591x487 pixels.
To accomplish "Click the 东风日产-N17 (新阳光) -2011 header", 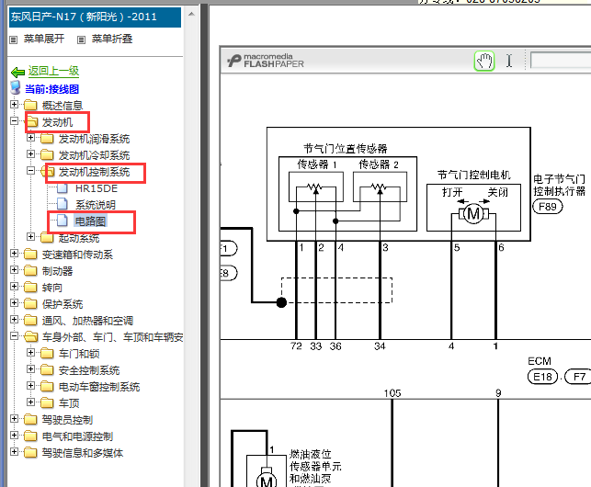I will pos(95,17).
